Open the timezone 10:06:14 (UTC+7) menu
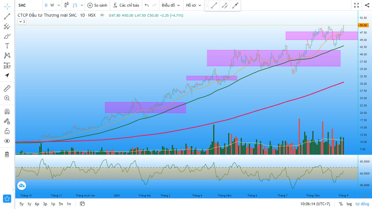This screenshot has height=209, width=372. [x=315, y=204]
